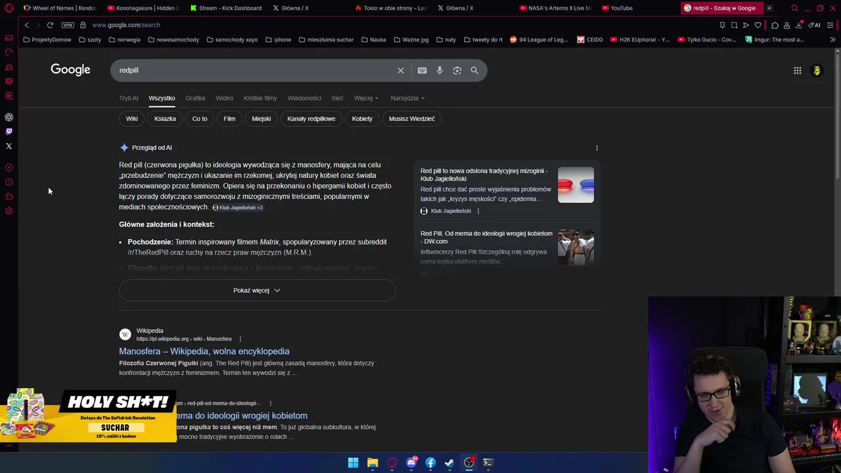Switch to Wiadomości tab
Viewport: 841px width, 473px height.
[x=304, y=98]
